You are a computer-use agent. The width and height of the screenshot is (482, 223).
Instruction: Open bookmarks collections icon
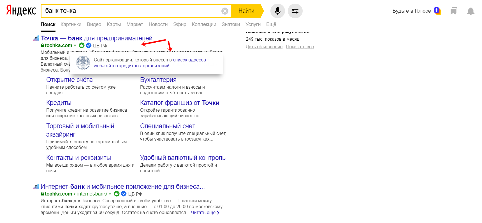coord(454,11)
